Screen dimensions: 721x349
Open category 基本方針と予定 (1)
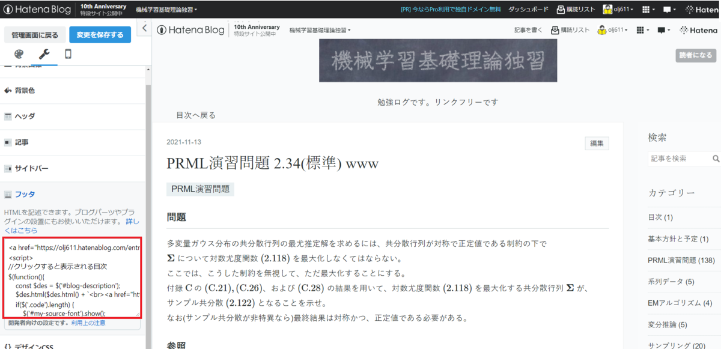pos(678,238)
